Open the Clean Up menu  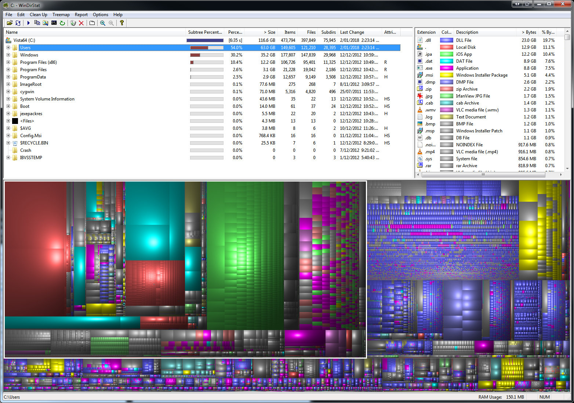coord(38,15)
